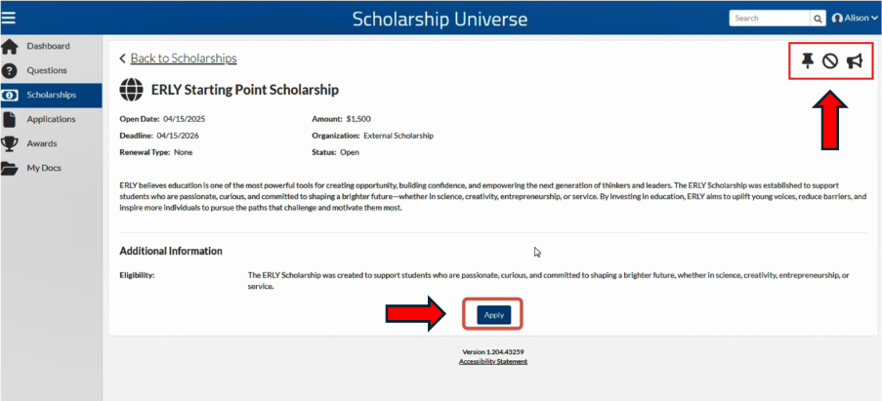Open the hamburger navigation menu
The height and width of the screenshot is (401, 882).
pyautogui.click(x=9, y=18)
